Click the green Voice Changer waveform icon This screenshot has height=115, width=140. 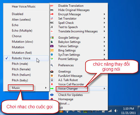coord(52,89)
